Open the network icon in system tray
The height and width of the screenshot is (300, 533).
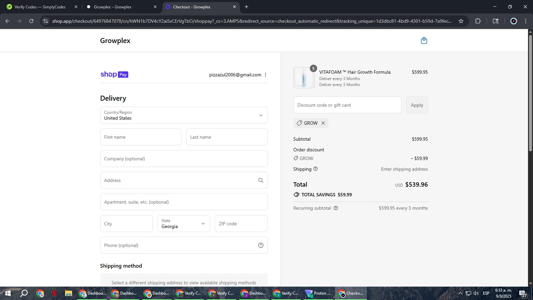(x=468, y=294)
